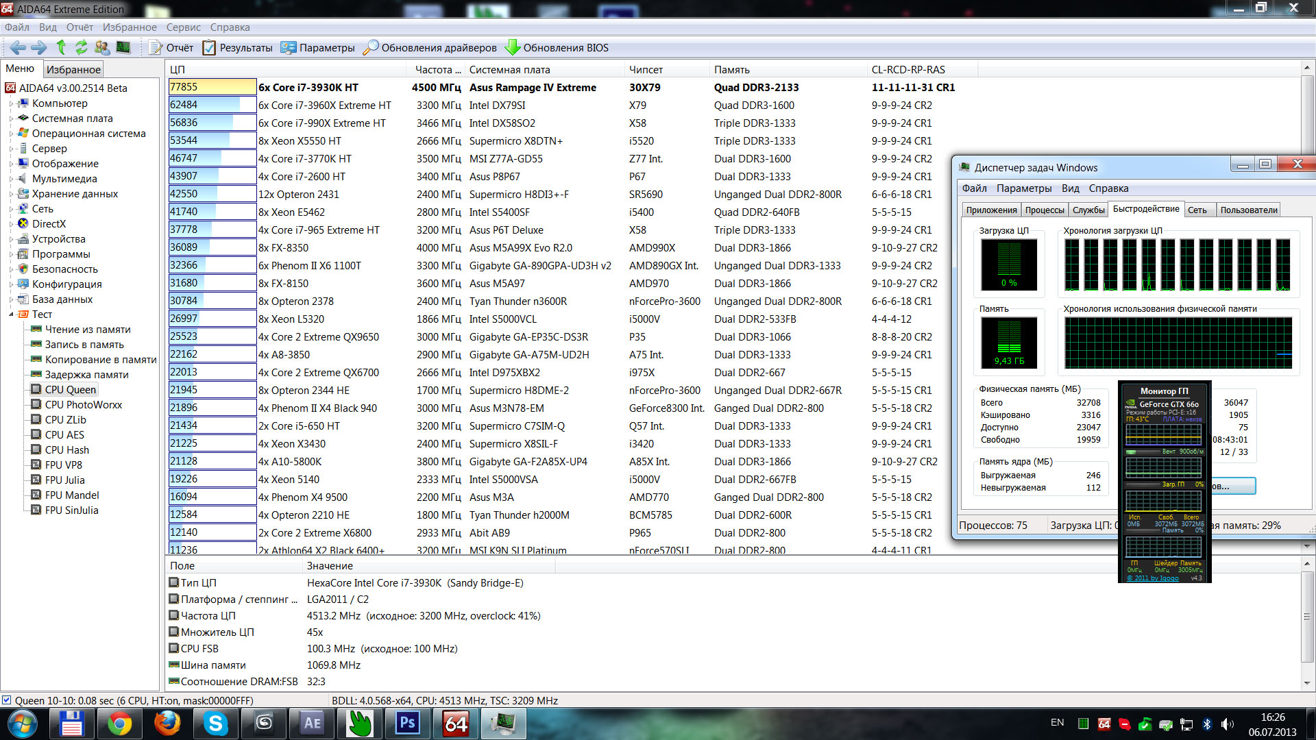
Task: Expand the Системная плата tree node
Action: tap(11, 119)
